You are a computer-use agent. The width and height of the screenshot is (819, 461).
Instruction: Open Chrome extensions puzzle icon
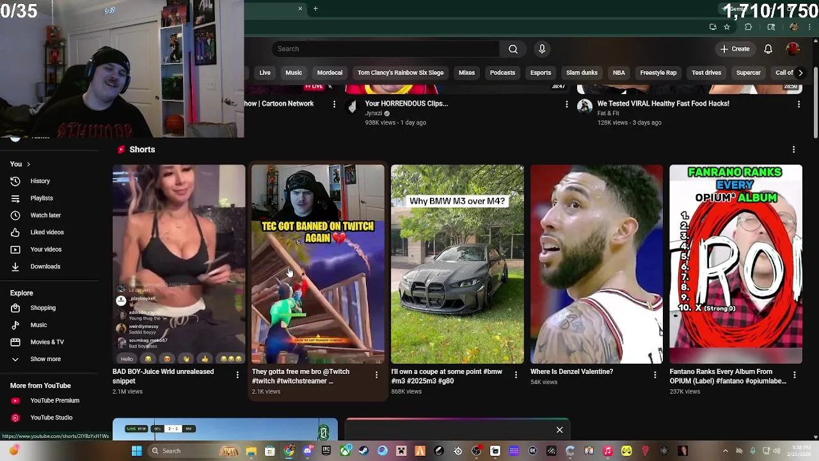point(748,27)
